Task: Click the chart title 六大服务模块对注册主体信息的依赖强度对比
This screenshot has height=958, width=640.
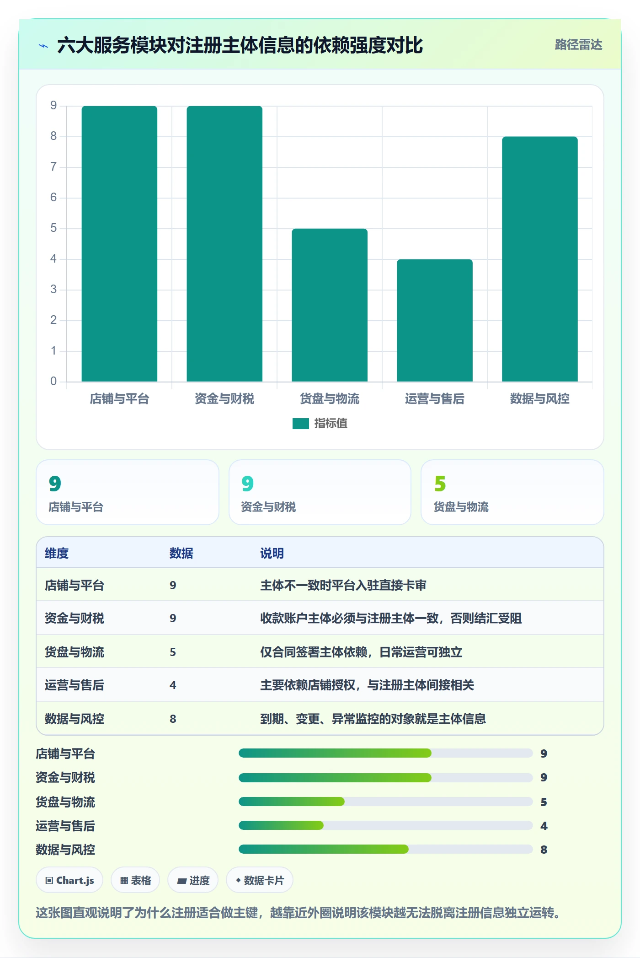Action: pyautogui.click(x=240, y=45)
